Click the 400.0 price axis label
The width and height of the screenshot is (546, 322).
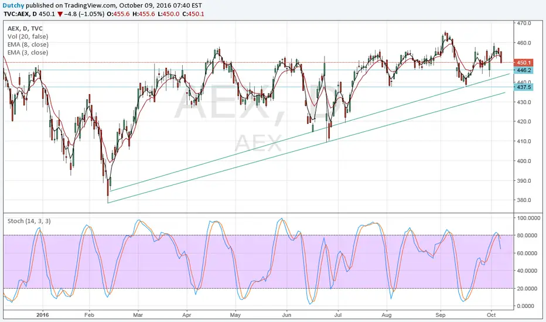click(x=524, y=161)
